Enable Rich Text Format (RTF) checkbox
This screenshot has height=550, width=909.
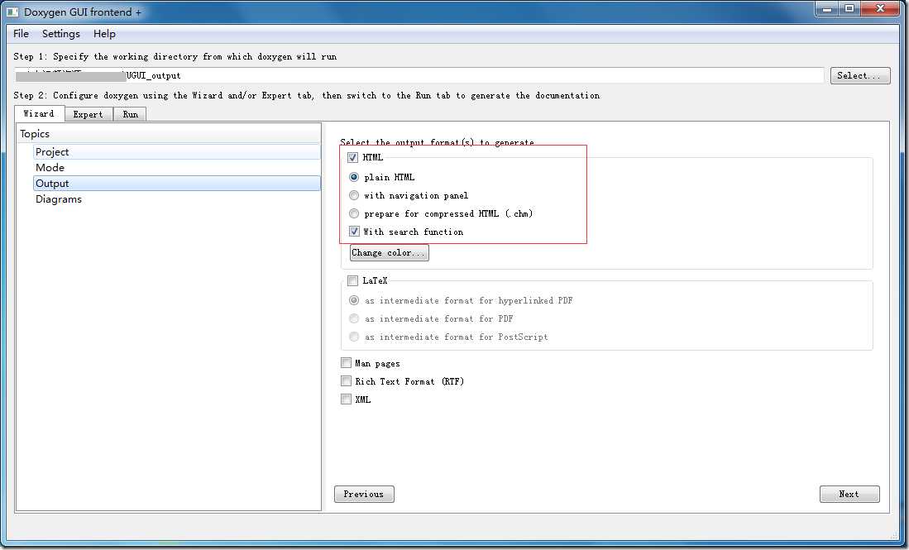[x=346, y=380]
